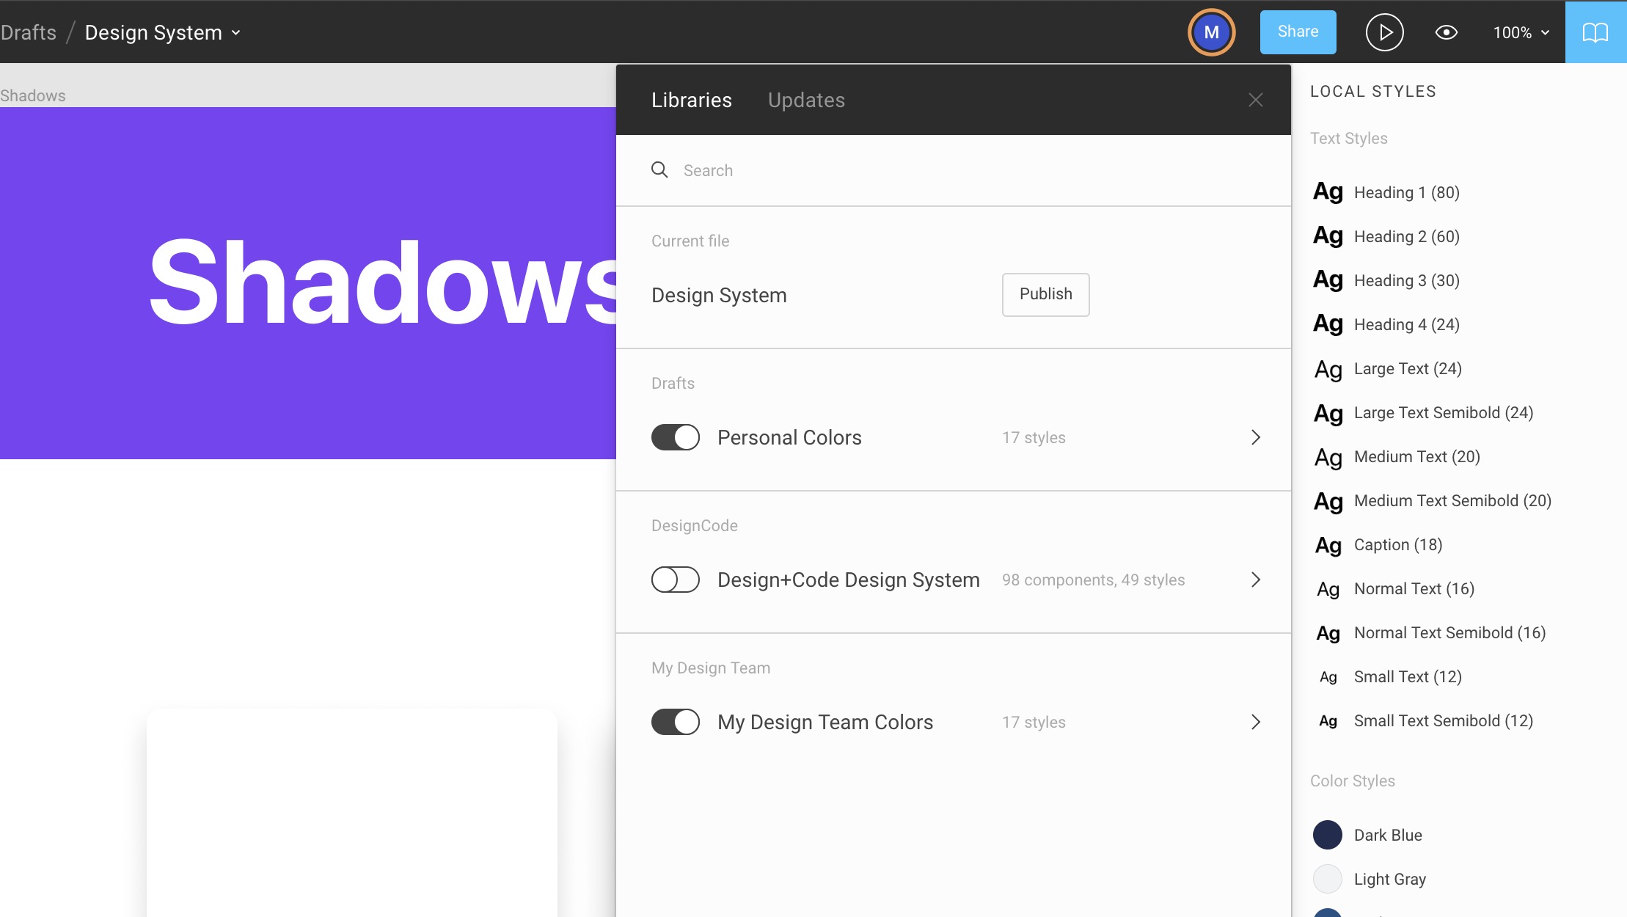Publish the current Design System file
Screen dimensions: 1627x917
point(1045,293)
